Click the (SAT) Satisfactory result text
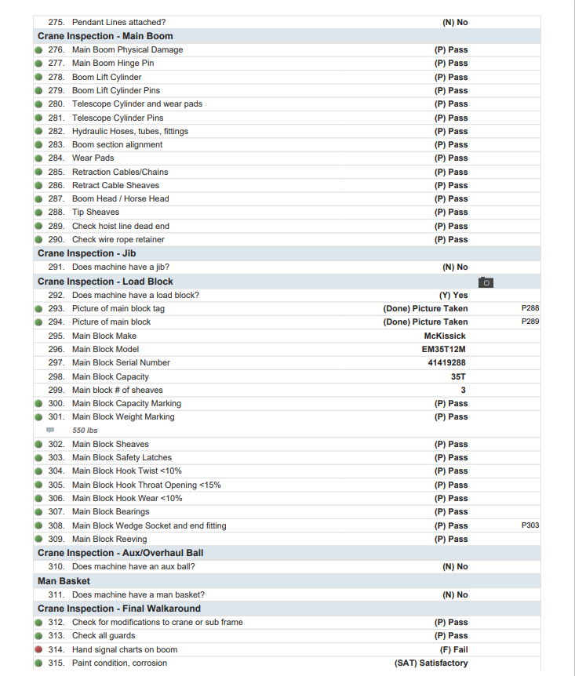This screenshot has height=676, width=575. pyautogui.click(x=431, y=663)
